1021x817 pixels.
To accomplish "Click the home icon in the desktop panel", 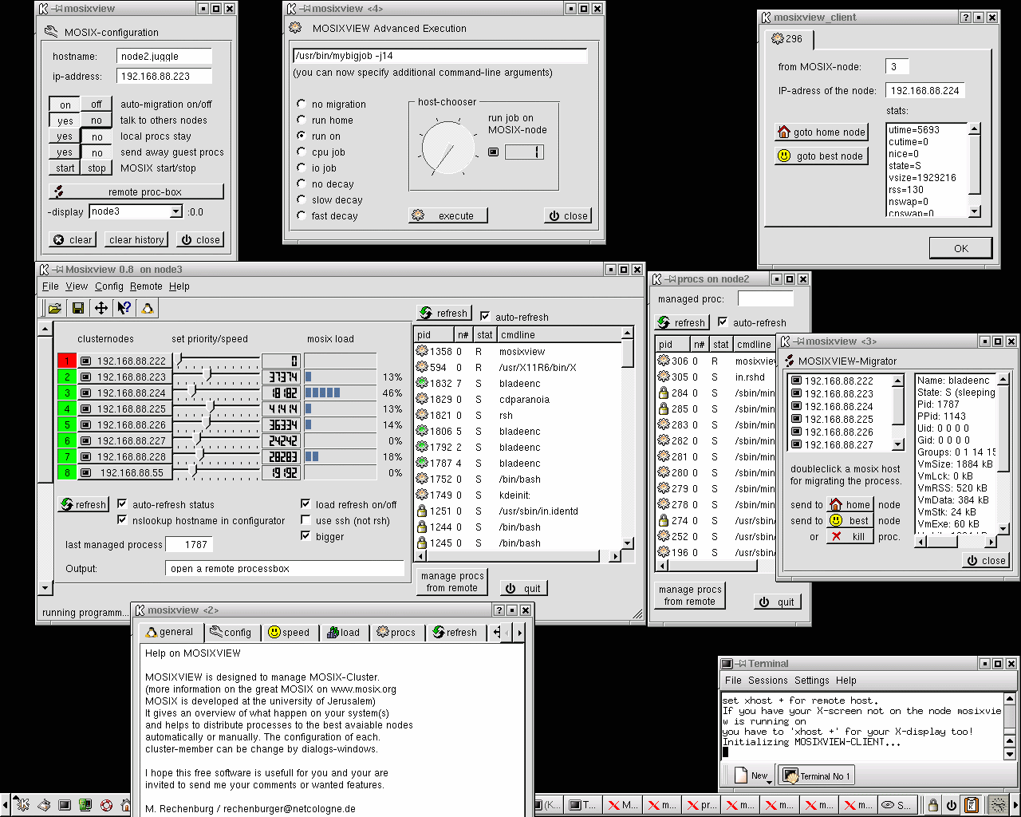I will 126,806.
